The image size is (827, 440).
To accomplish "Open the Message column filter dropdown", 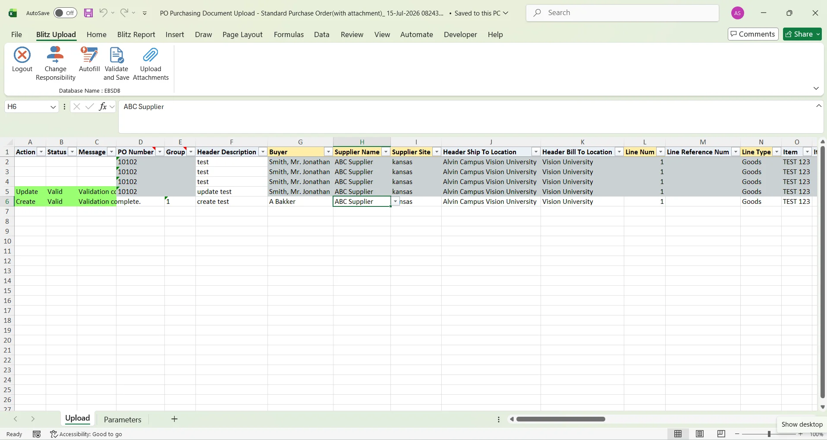I will pos(111,152).
